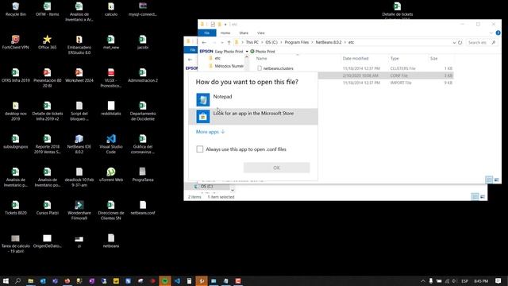The image size is (508, 286).
Task: Sort files by Date modified column
Action: pos(356,58)
